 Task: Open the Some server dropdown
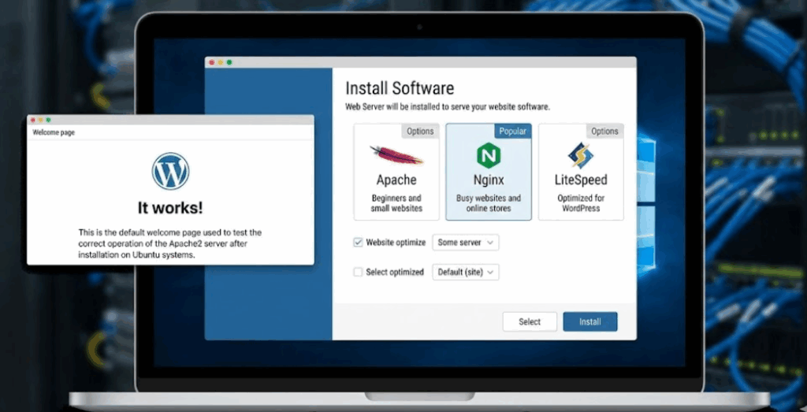pos(466,243)
